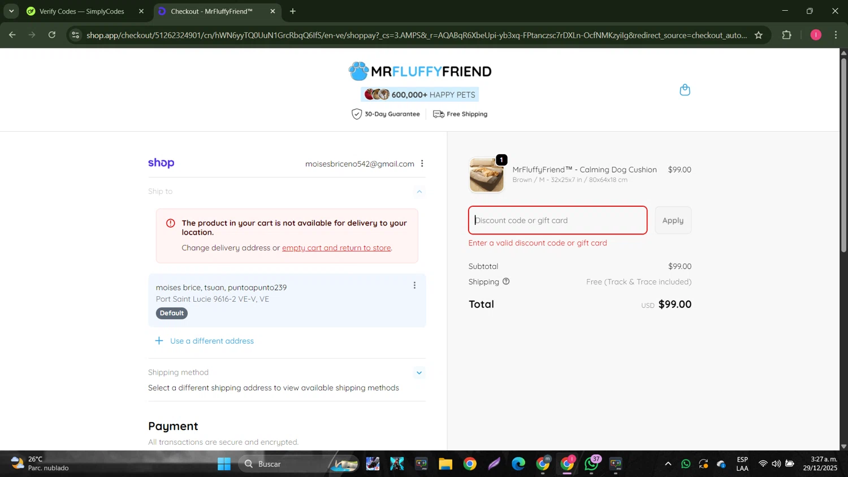Viewport: 848px width, 477px height.
Task: Open the Windows Start menu
Action: (x=224, y=464)
